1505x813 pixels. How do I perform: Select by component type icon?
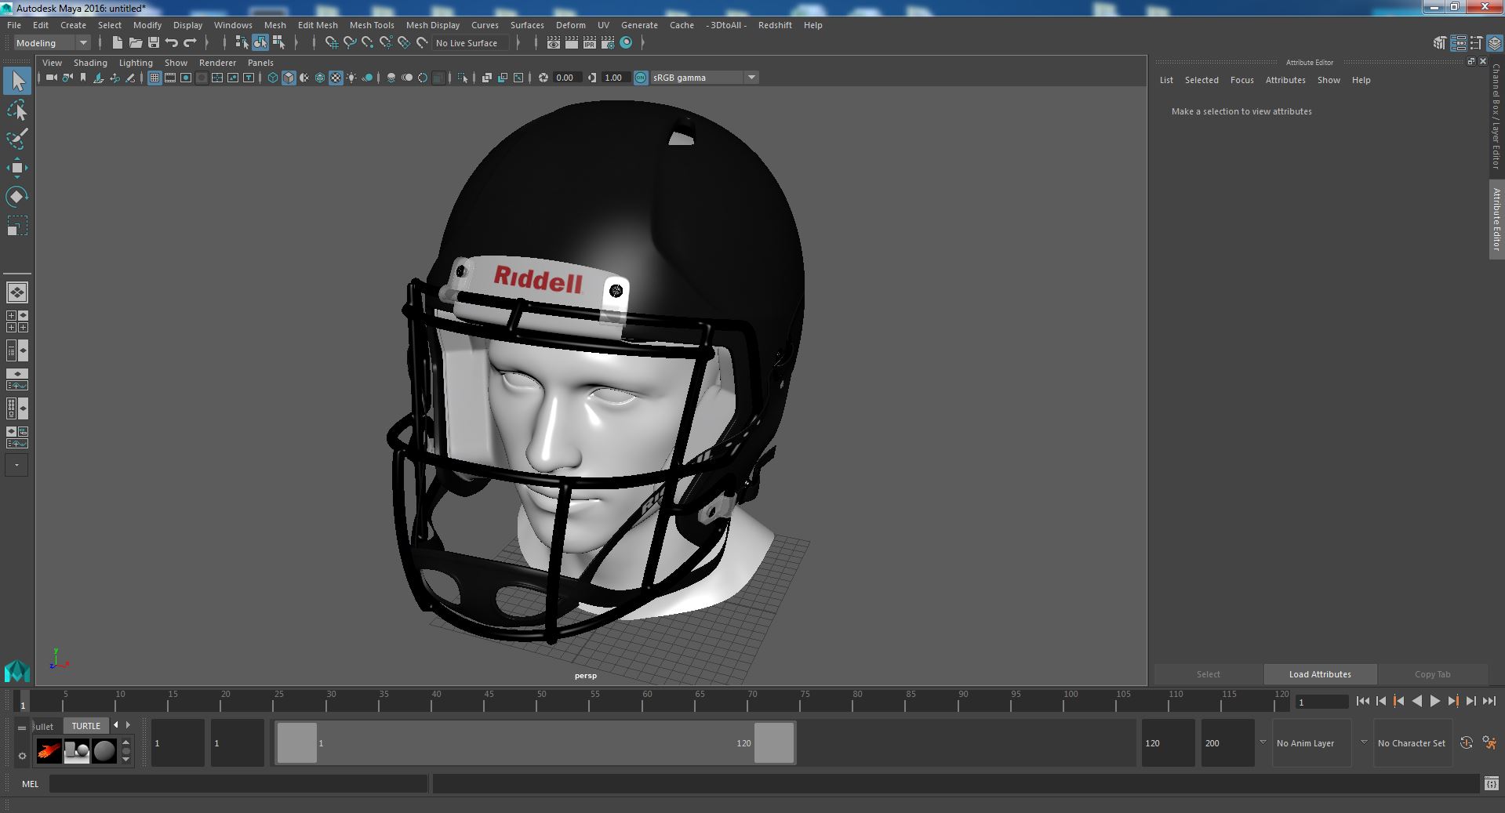click(278, 43)
